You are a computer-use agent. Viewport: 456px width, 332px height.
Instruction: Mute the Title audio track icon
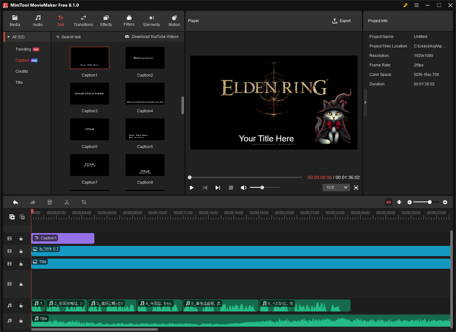click(9, 321)
